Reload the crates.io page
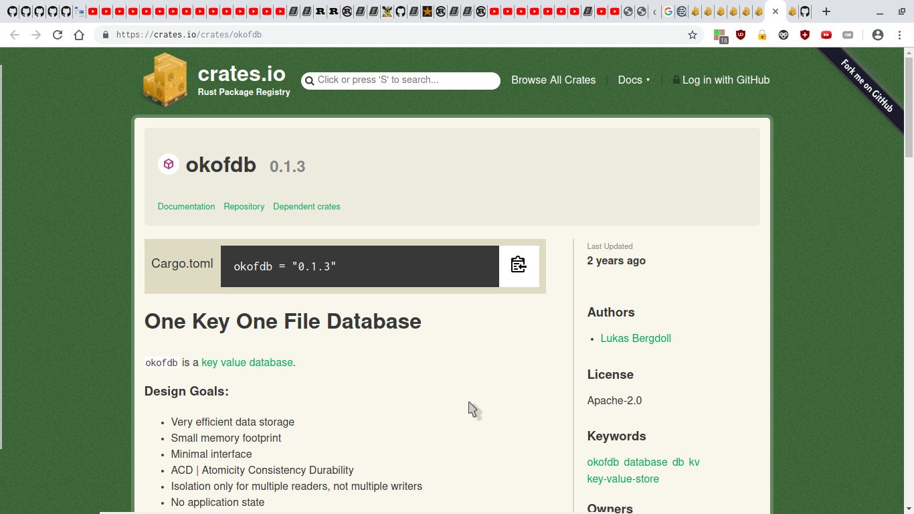 pyautogui.click(x=58, y=35)
